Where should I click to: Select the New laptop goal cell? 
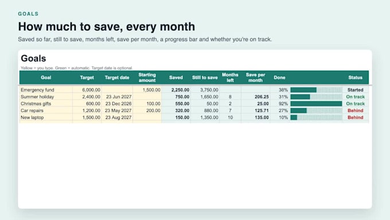pos(46,117)
